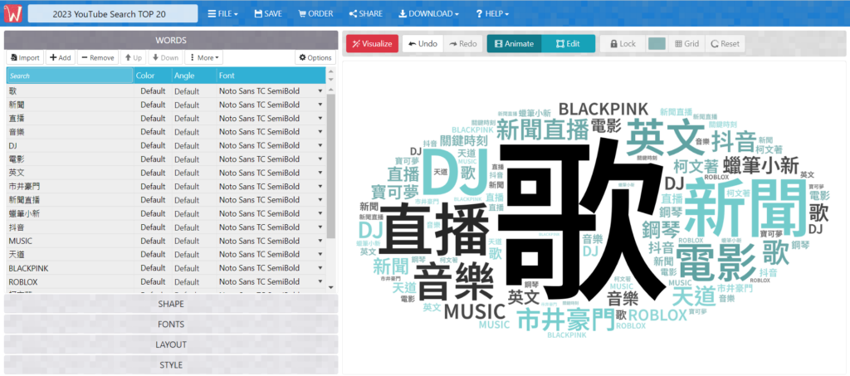Screen dimensions: 850x376
Task: Toggle the Lock button
Action: click(623, 44)
